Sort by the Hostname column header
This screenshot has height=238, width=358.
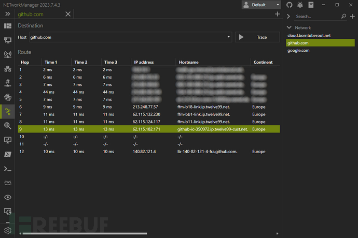pos(188,62)
